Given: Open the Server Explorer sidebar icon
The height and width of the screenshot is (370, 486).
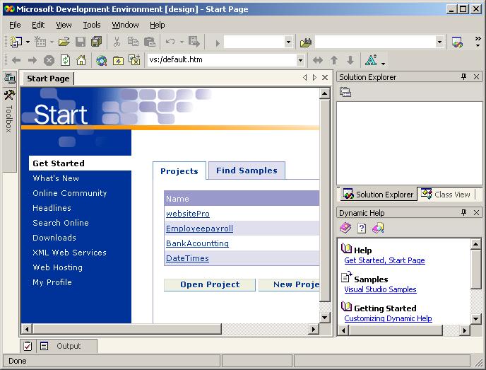Looking at the screenshot, I should tap(10, 78).
